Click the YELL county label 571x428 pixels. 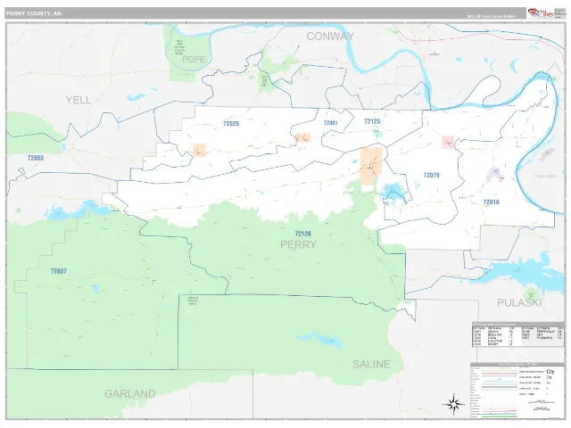79,100
